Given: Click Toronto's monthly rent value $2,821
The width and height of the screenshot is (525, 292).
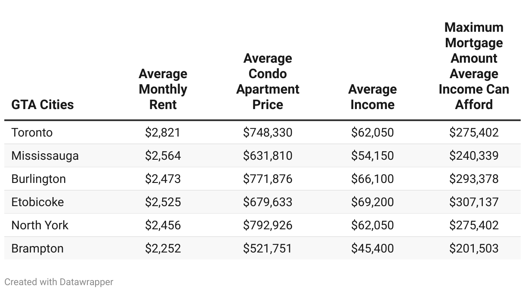Looking at the screenshot, I should tap(163, 132).
